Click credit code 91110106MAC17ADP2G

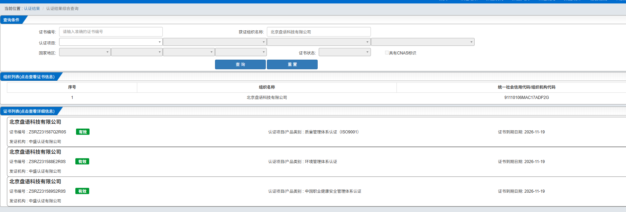526,98
